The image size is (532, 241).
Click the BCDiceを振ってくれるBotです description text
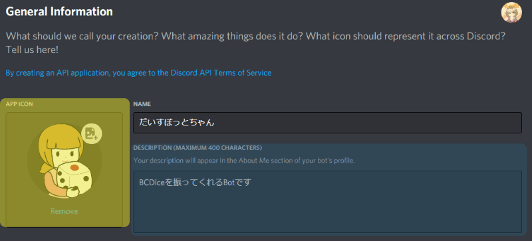195,183
